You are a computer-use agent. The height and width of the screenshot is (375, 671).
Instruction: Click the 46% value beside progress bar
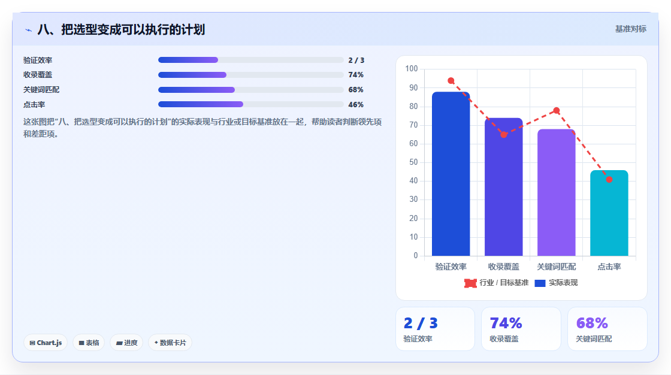click(x=356, y=104)
